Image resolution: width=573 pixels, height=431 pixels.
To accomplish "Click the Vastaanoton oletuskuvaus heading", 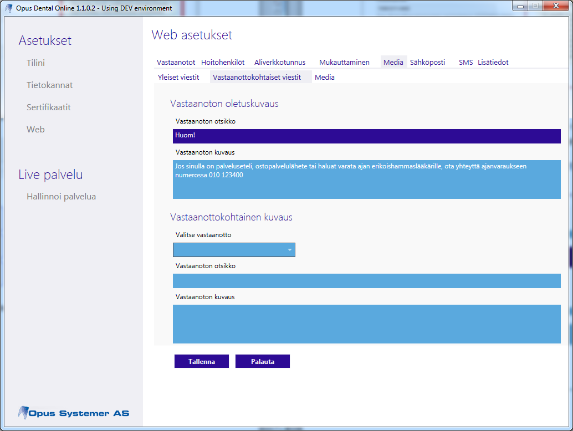I will (224, 104).
